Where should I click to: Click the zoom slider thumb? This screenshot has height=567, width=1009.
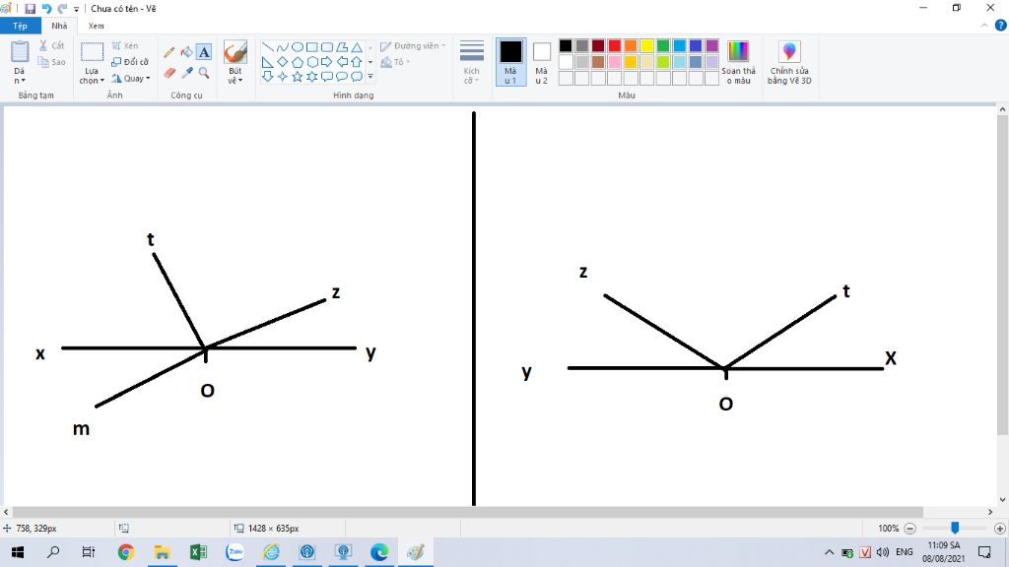pos(955,528)
